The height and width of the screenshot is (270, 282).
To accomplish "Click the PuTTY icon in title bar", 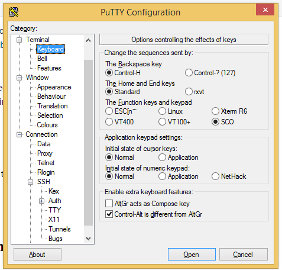I will point(14,12).
